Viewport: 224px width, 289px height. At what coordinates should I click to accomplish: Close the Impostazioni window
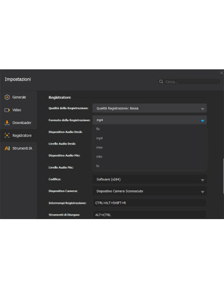[x=222, y=73]
